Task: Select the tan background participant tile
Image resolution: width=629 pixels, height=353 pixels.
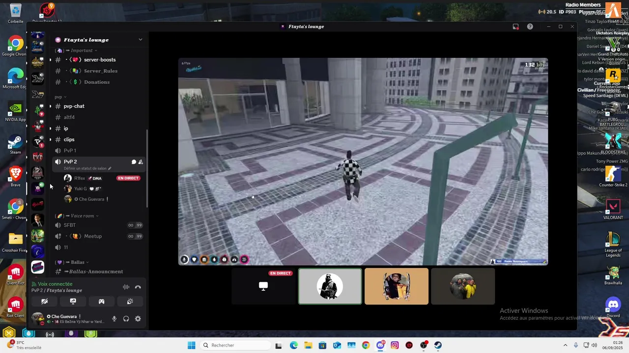Action: [396, 286]
